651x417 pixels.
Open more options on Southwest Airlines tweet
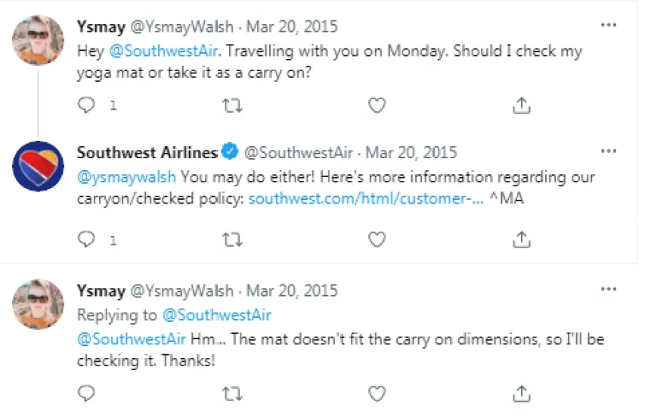coord(609,151)
